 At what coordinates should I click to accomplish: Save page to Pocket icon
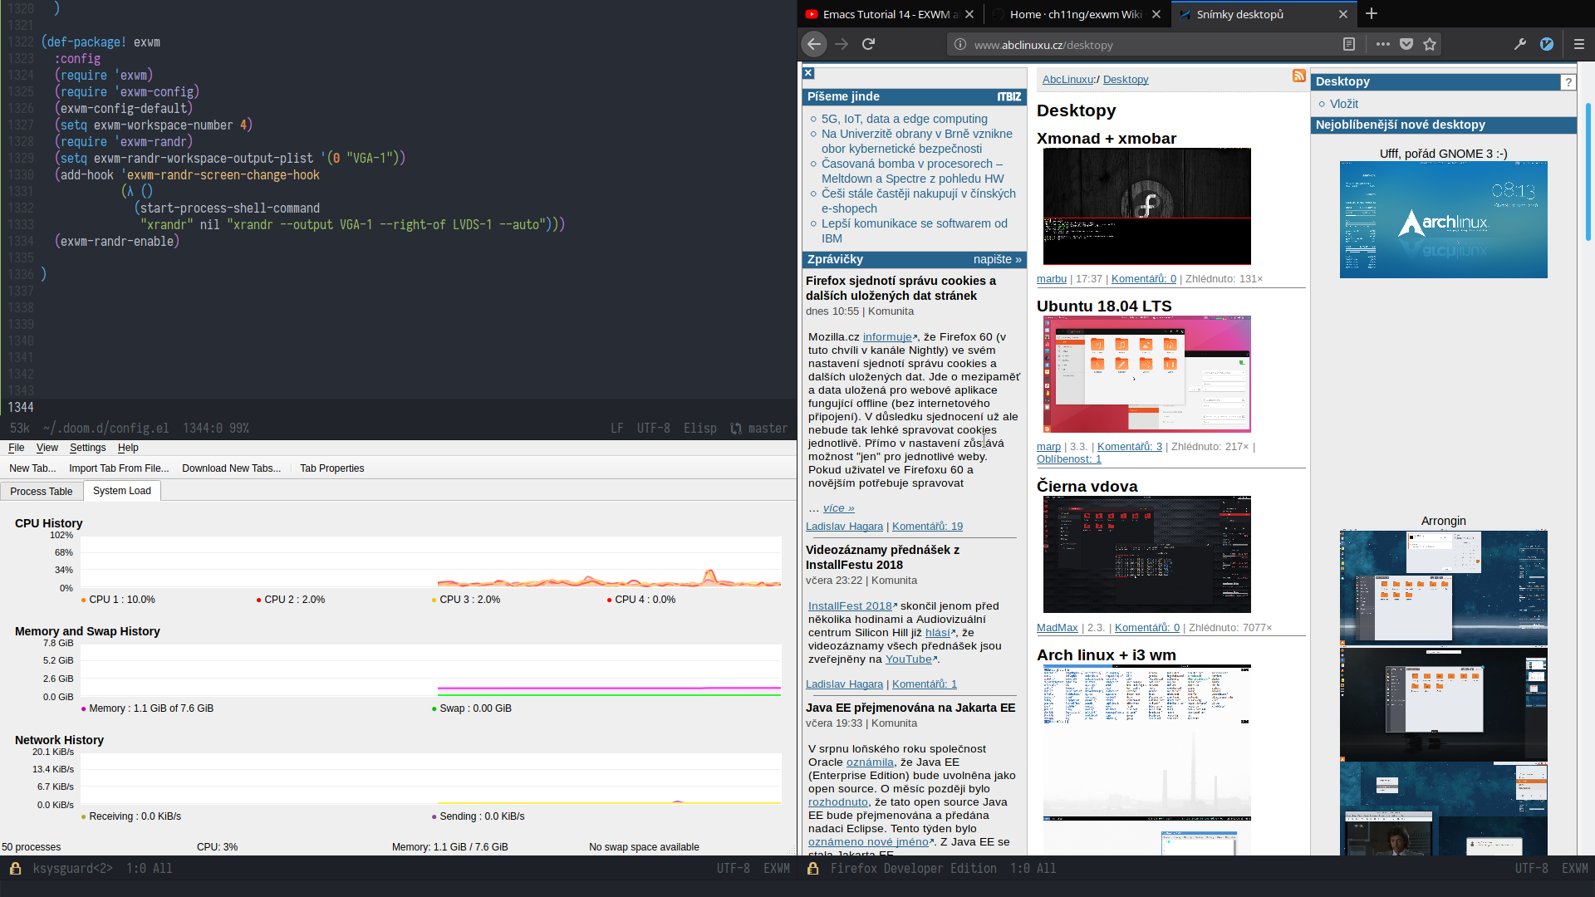tap(1406, 44)
